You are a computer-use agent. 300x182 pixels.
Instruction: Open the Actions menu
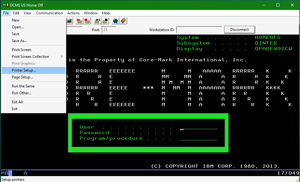[x=73, y=13]
